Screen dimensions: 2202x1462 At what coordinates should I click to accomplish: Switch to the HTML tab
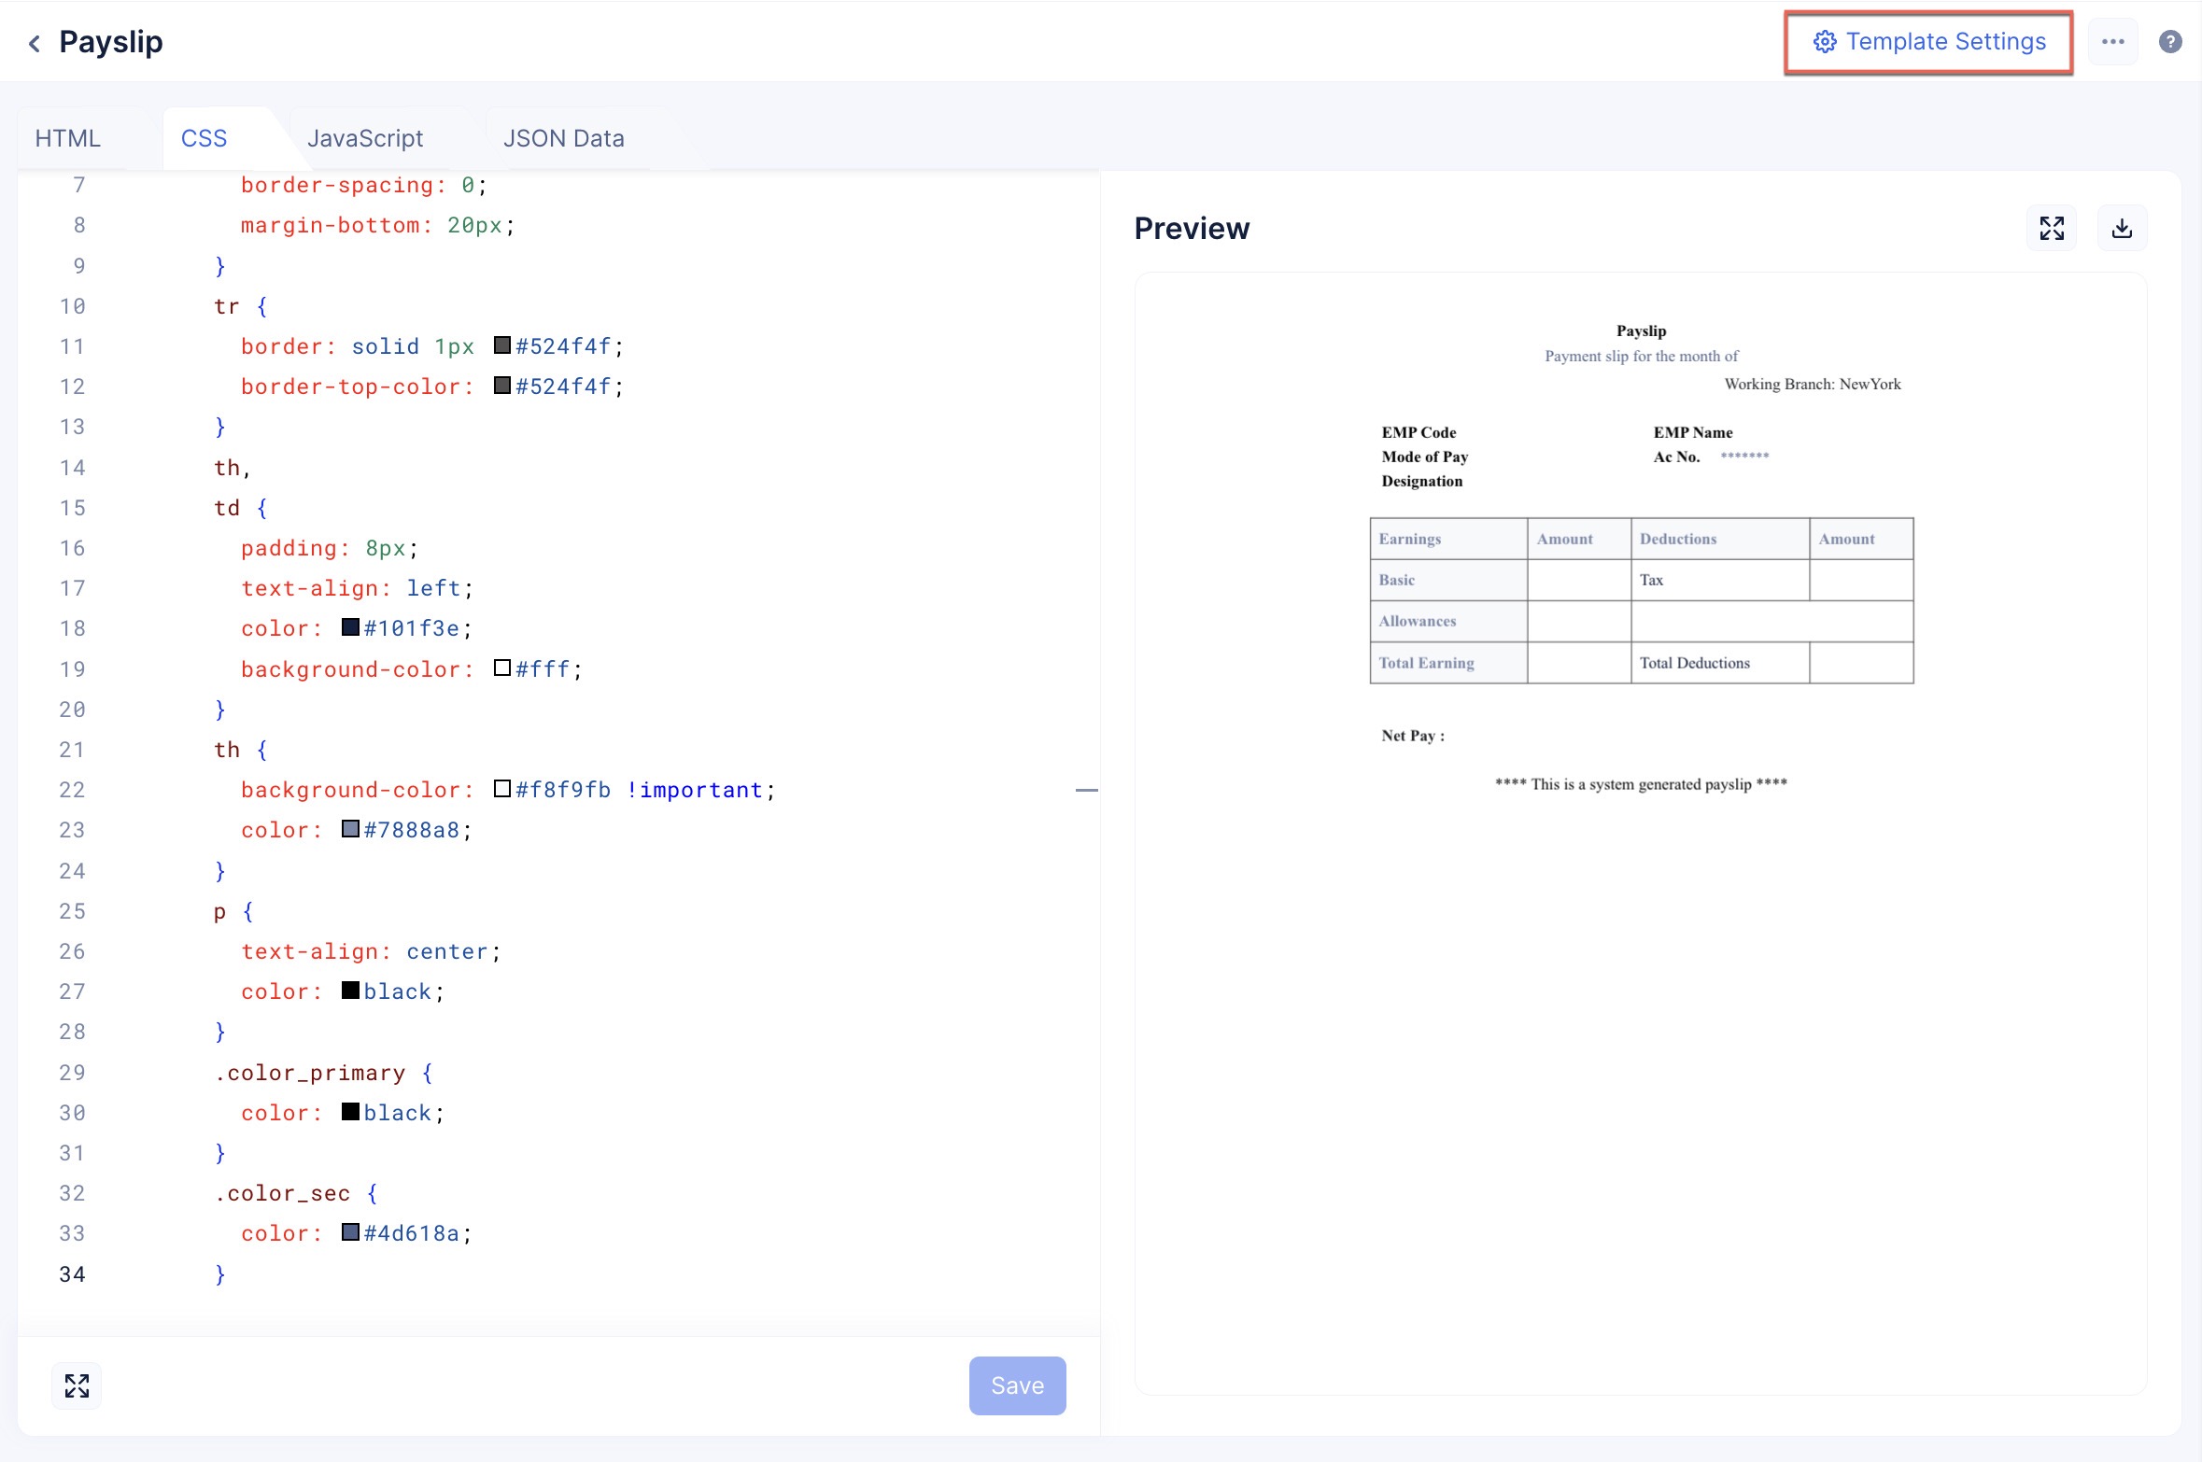tap(67, 137)
